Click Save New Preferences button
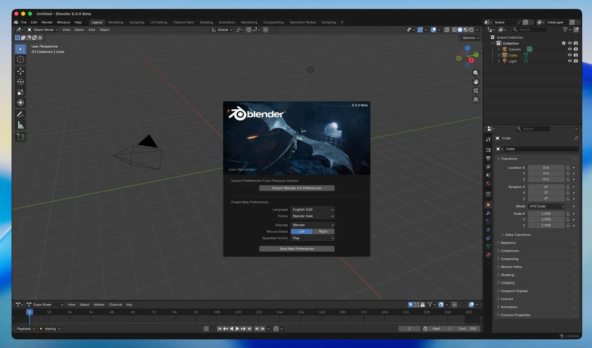Image resolution: width=592 pixels, height=348 pixels. pos(296,249)
